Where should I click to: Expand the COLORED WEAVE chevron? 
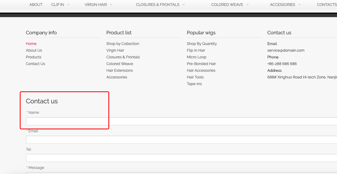pyautogui.click(x=247, y=5)
